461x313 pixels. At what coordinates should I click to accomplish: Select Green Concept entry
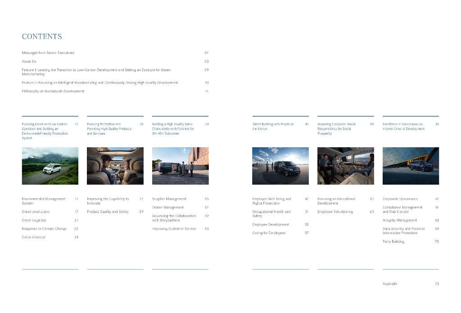tap(33, 237)
